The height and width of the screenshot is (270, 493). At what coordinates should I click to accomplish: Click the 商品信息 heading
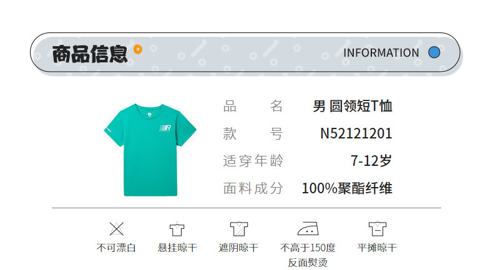[90, 54]
